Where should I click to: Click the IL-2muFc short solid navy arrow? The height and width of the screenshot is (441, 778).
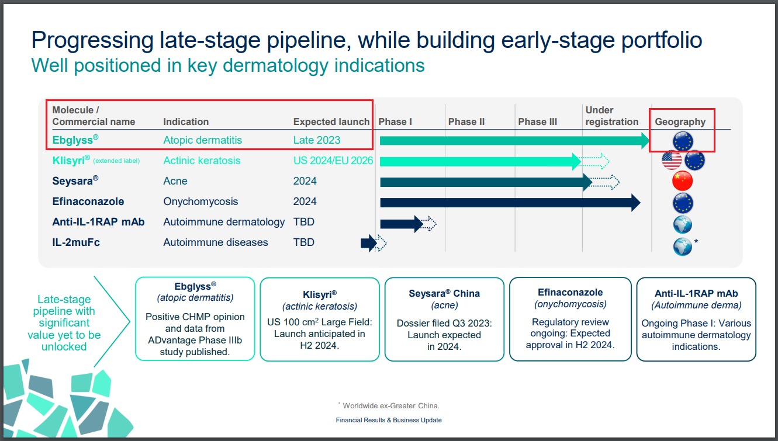click(x=369, y=243)
